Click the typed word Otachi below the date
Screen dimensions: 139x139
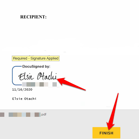[30, 99]
